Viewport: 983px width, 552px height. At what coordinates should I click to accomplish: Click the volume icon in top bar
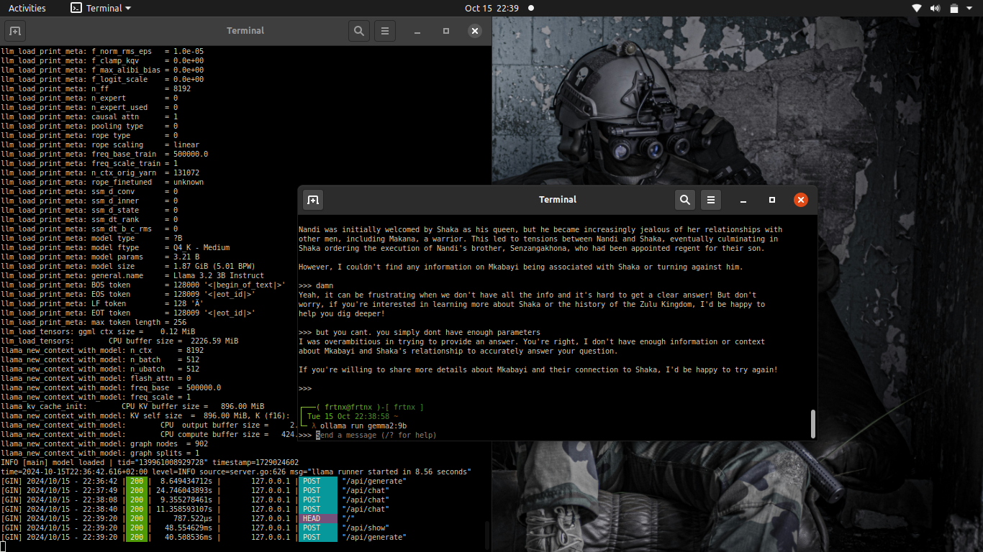[x=935, y=9]
